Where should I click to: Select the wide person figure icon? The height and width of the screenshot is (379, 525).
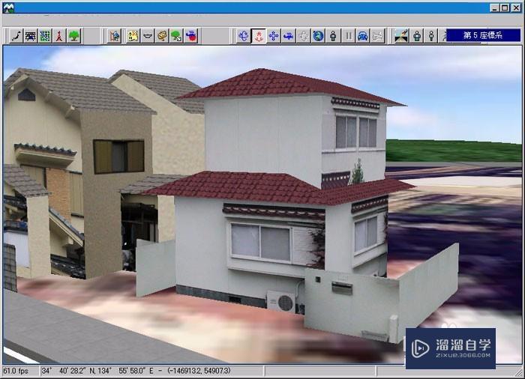click(x=417, y=36)
